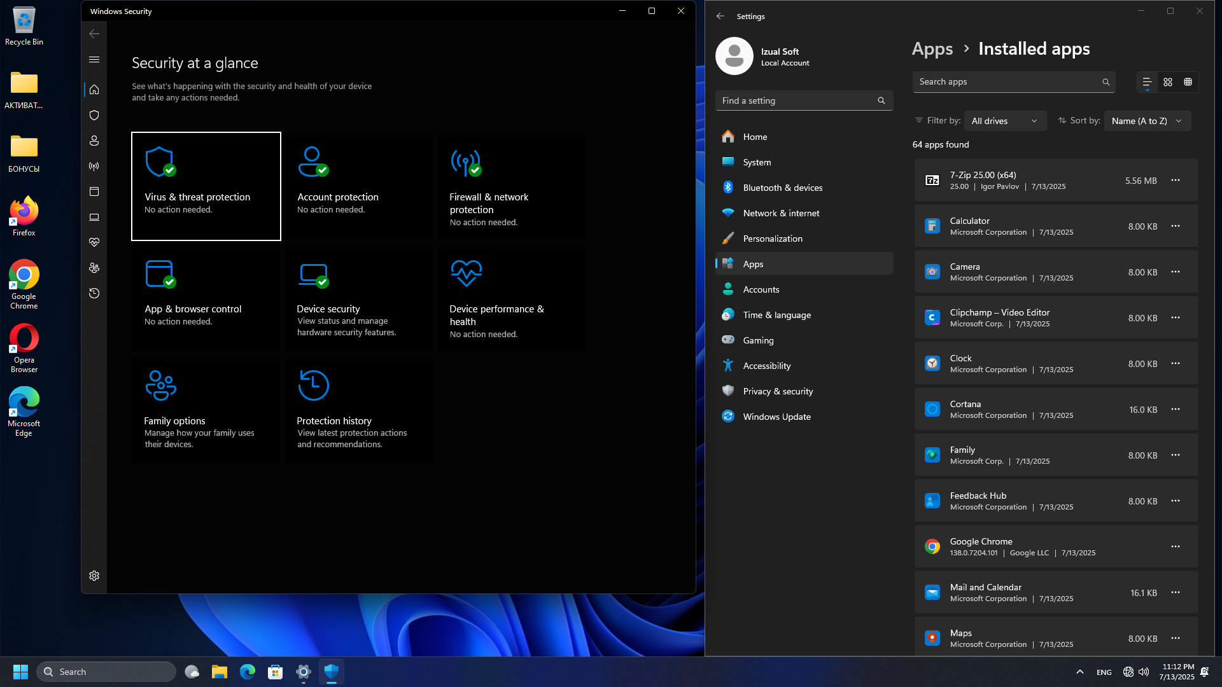This screenshot has width=1222, height=687.
Task: Select Windows Update in Settings
Action: 804,417
